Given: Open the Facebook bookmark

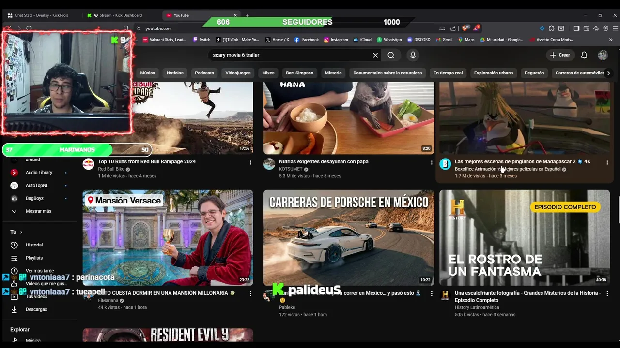Looking at the screenshot, I should point(307,40).
